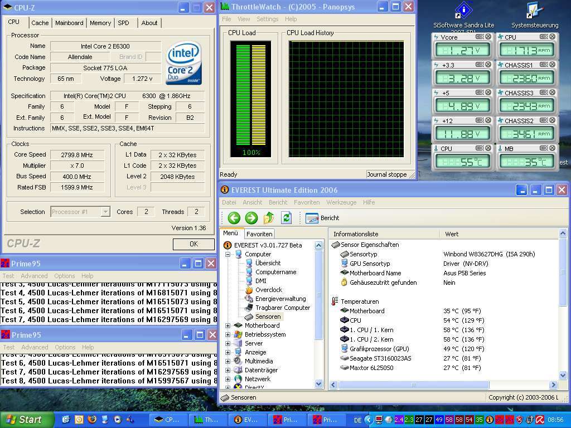The width and height of the screenshot is (571, 428).
Task: Open settings of the +12 voltage gadget
Action: (480, 120)
